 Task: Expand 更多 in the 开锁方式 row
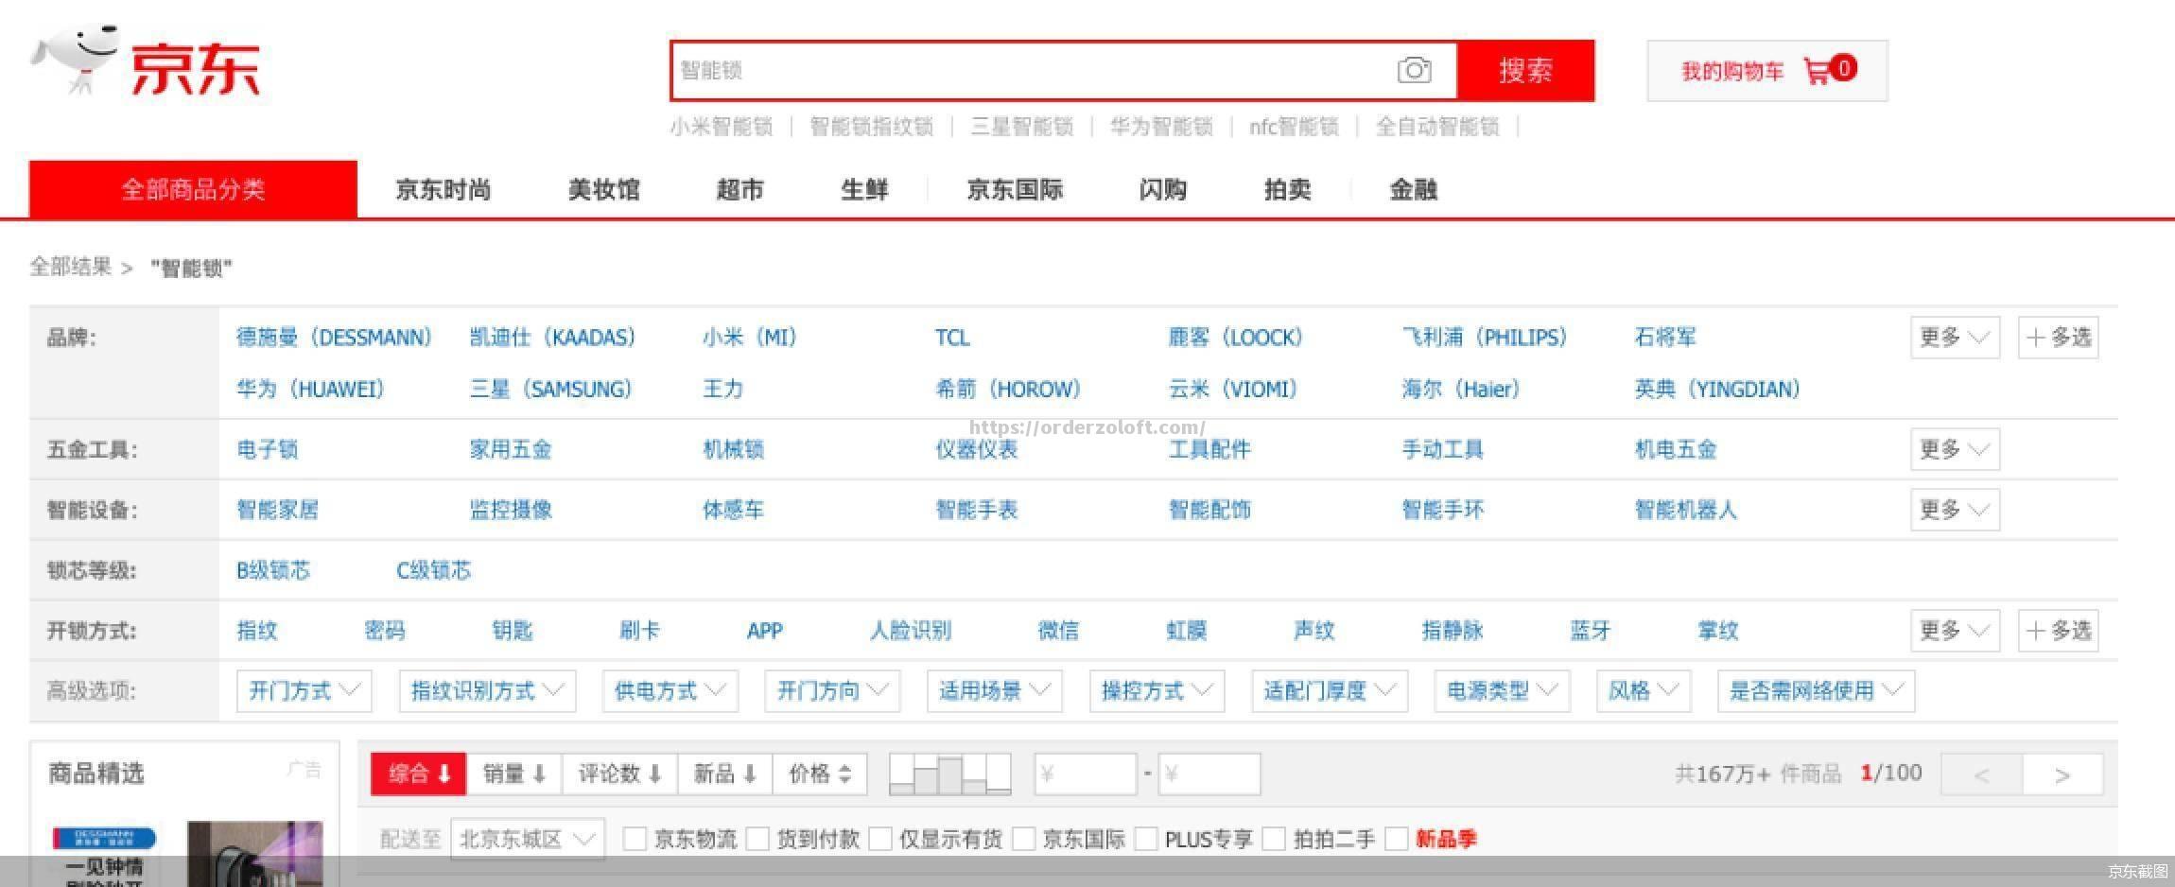[1955, 631]
